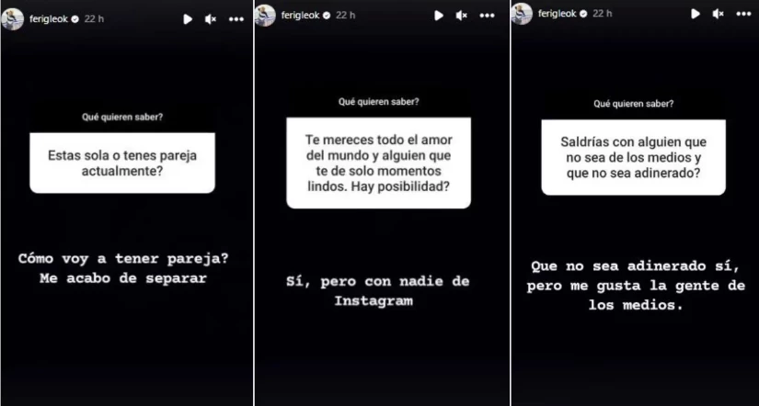
Task: Click ferigleok username in the third story
Action: (x=558, y=14)
